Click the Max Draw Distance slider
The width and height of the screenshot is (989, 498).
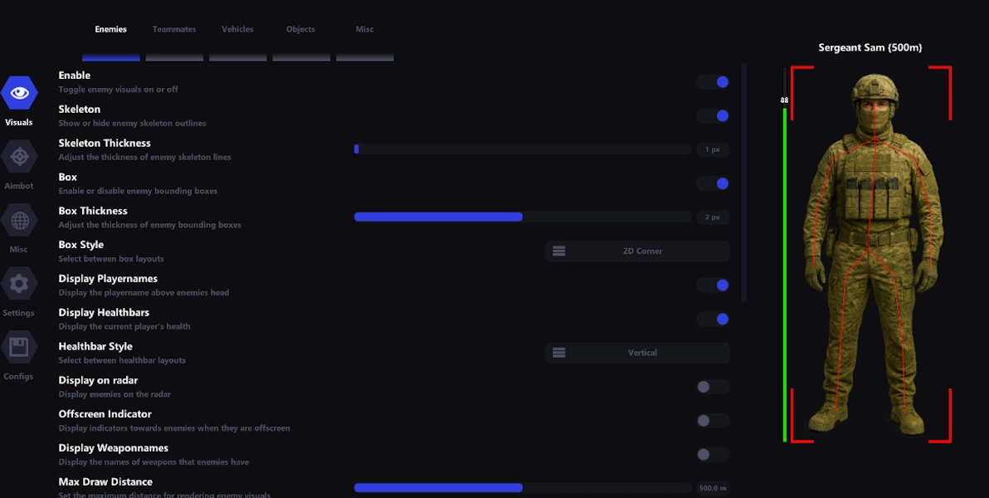pos(521,488)
